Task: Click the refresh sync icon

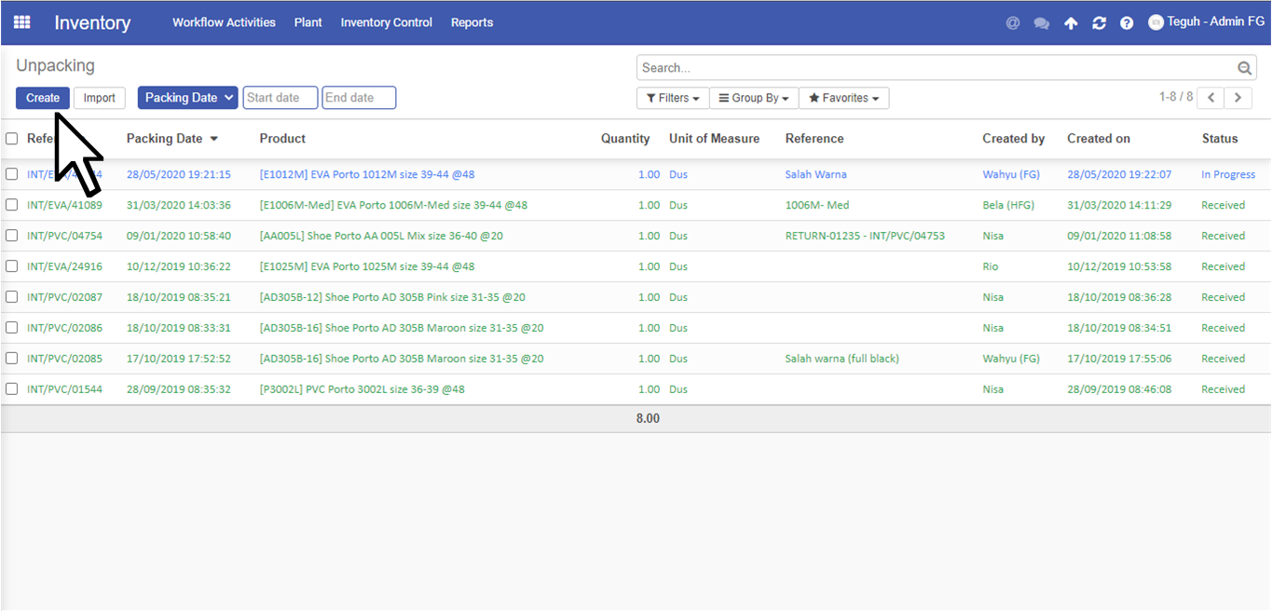Action: pos(1099,23)
